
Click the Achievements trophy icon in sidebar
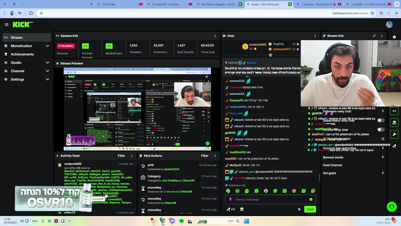point(6,54)
